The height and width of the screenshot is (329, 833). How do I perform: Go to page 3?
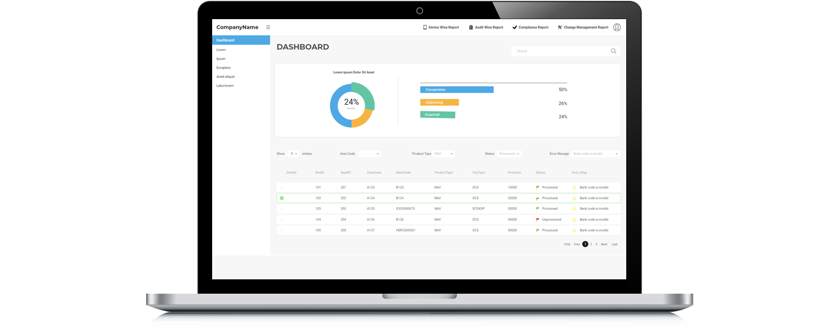(596, 244)
